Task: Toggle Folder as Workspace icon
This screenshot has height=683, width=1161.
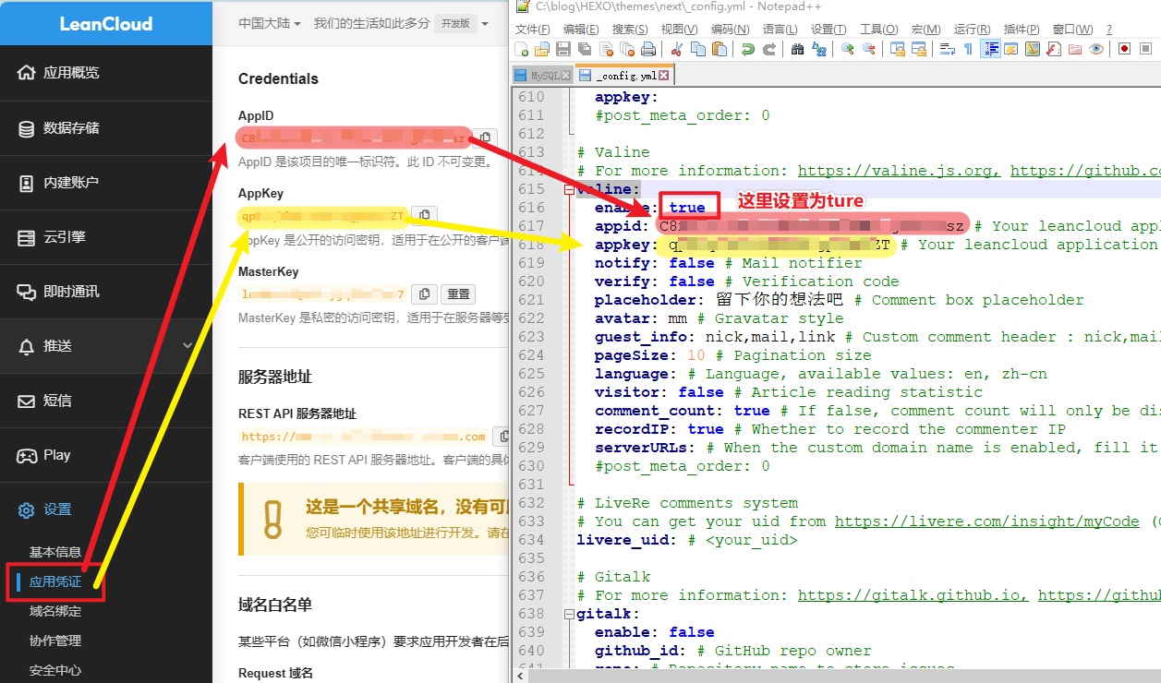Action: [x=1074, y=48]
